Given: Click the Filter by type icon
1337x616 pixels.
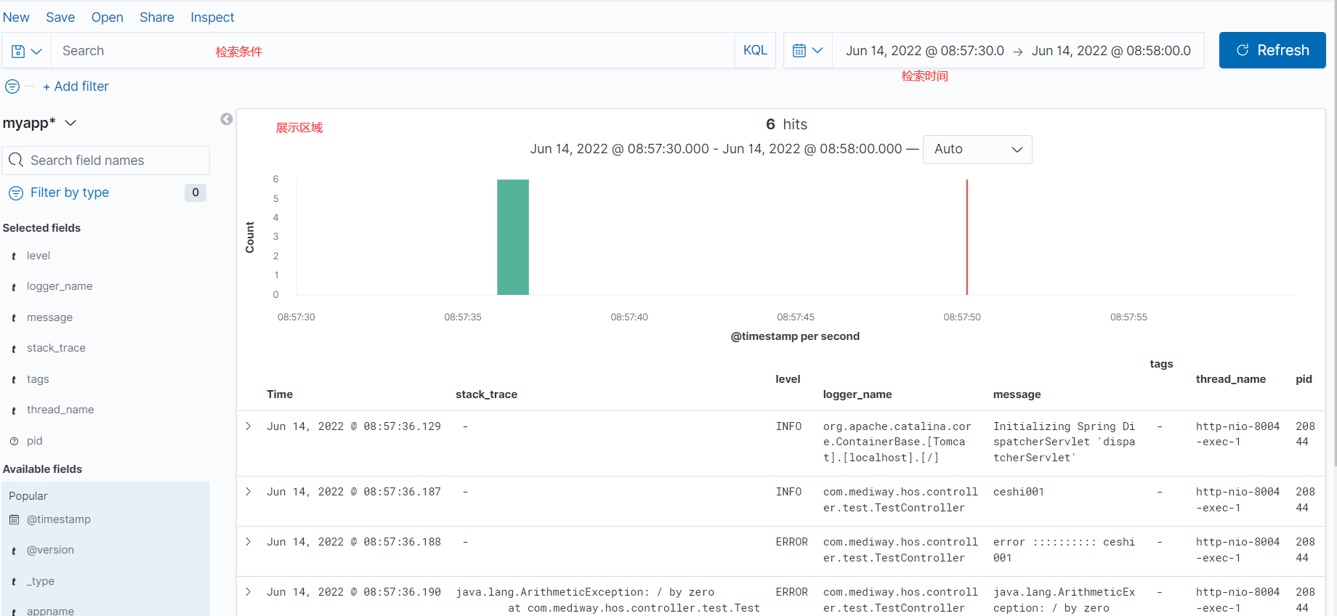Looking at the screenshot, I should (16, 193).
